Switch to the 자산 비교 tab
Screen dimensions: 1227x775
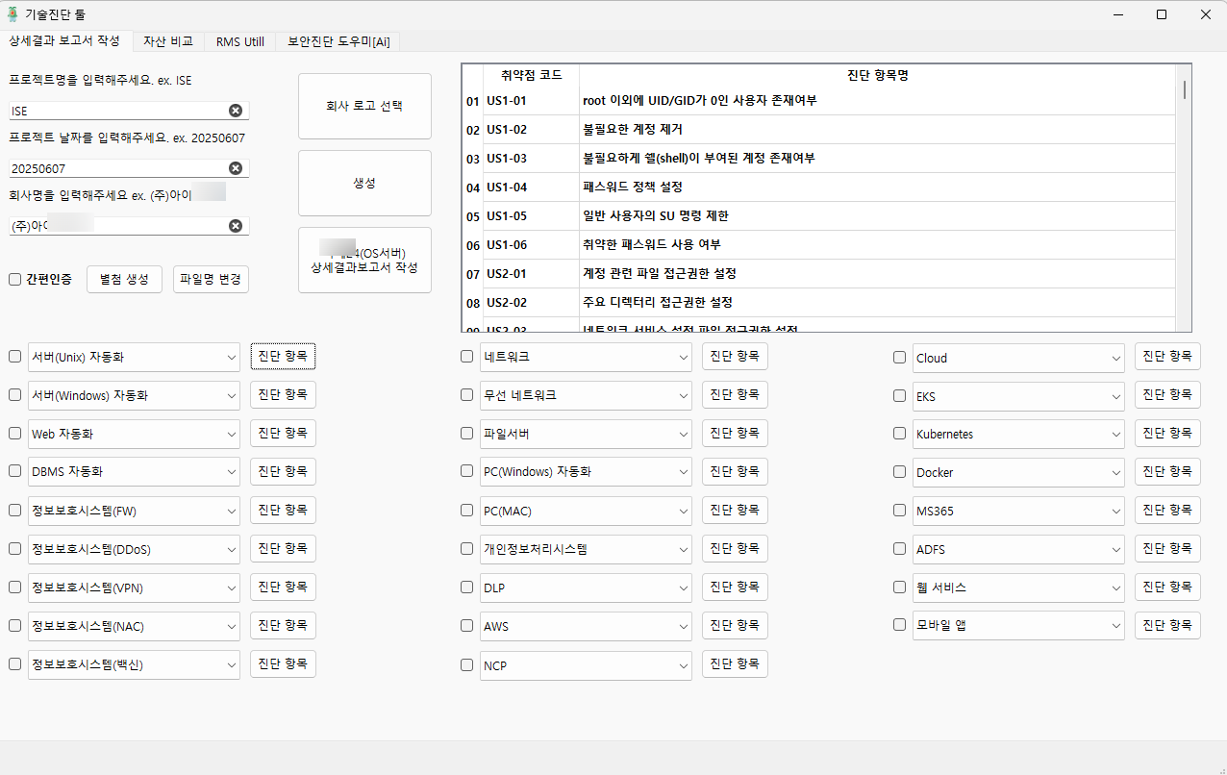point(168,41)
